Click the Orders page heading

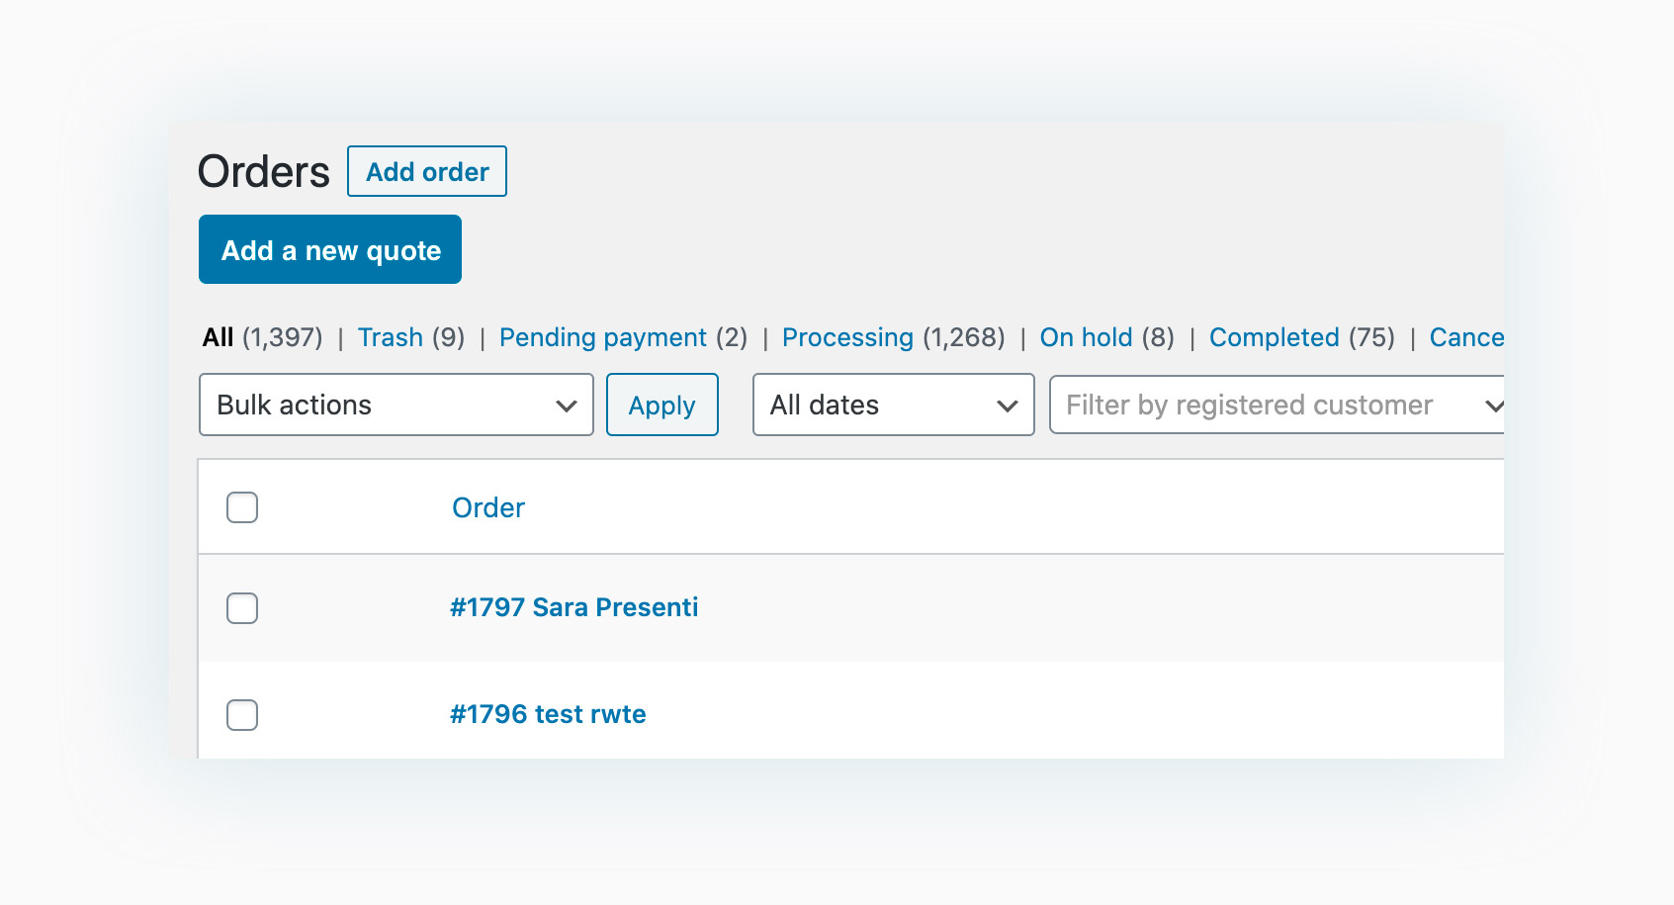click(264, 172)
